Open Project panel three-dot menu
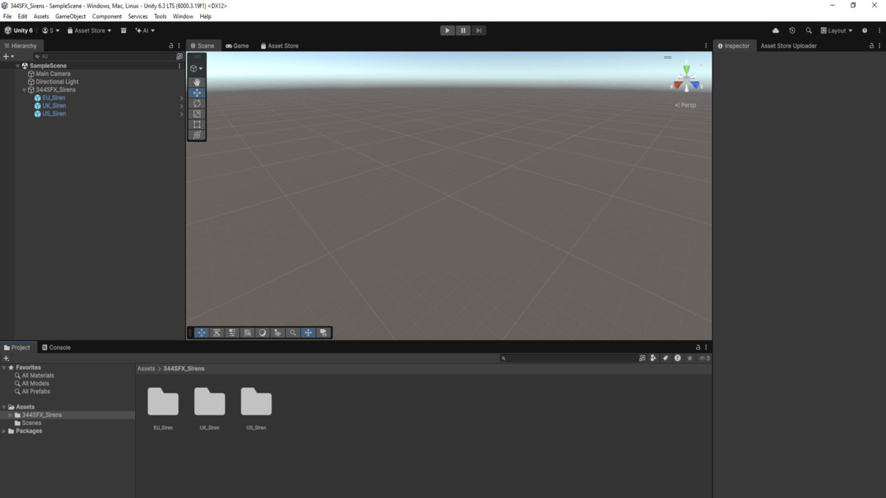This screenshot has height=498, width=886. [707, 347]
